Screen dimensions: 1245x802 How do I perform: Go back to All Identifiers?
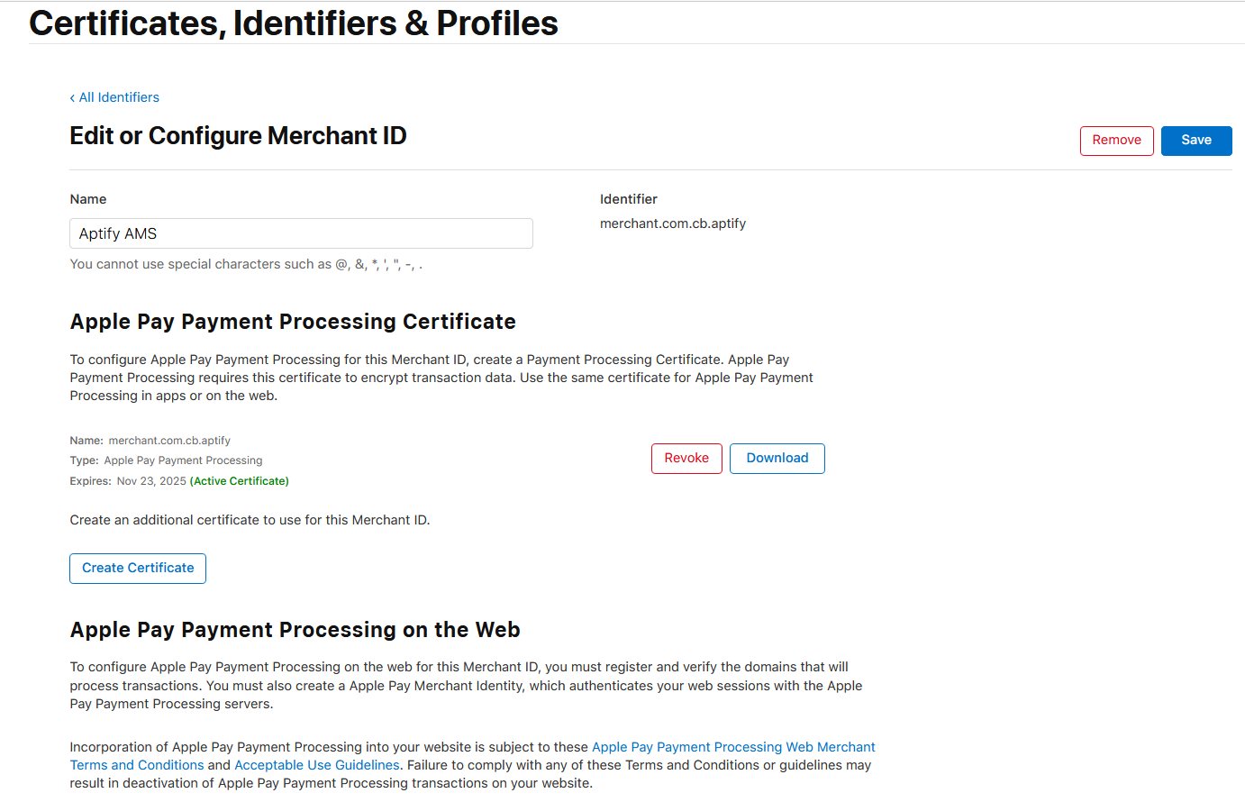tap(114, 97)
